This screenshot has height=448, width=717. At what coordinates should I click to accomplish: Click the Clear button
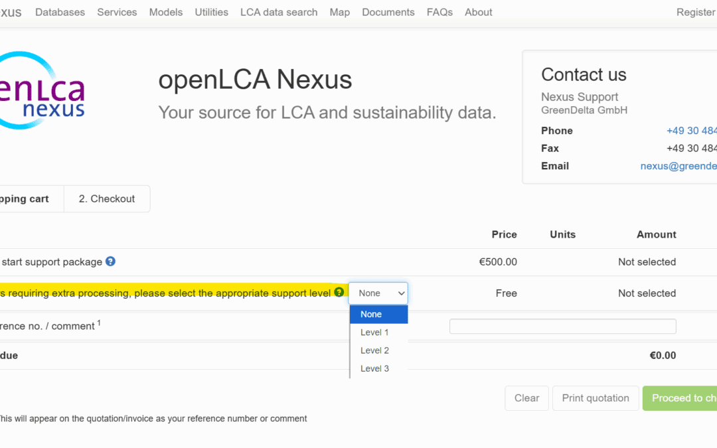(526, 398)
